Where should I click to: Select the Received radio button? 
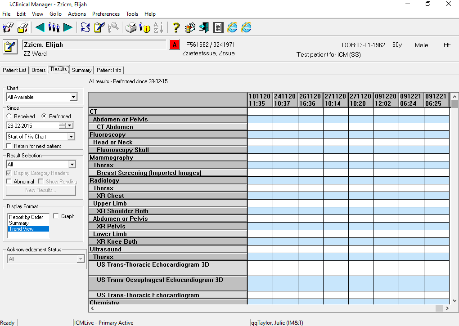click(x=9, y=116)
